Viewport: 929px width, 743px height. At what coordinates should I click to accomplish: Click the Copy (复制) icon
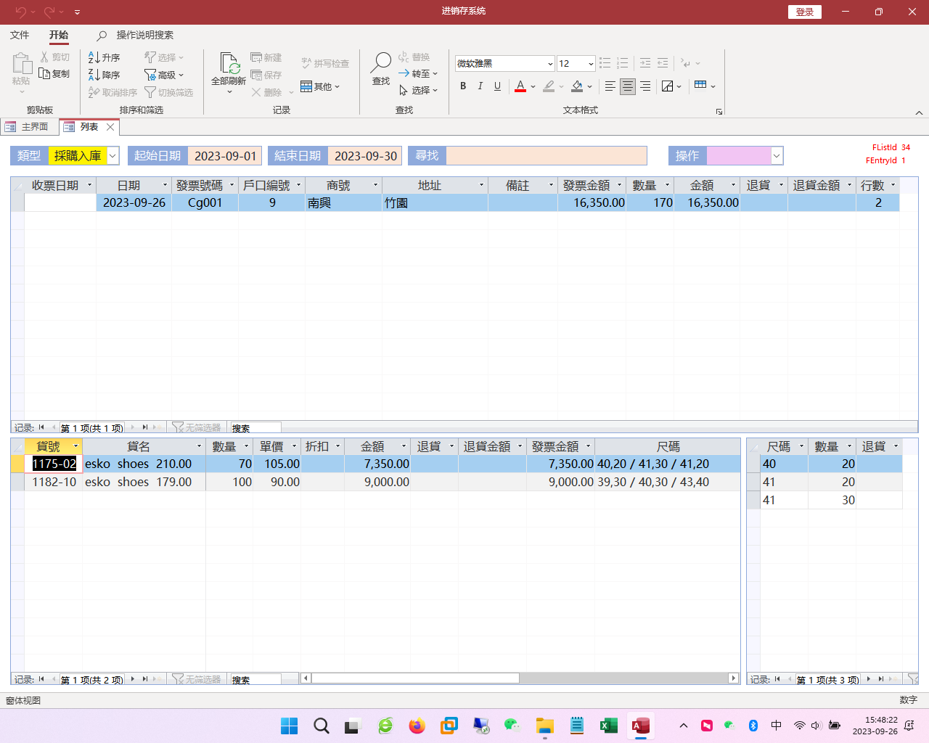point(45,74)
